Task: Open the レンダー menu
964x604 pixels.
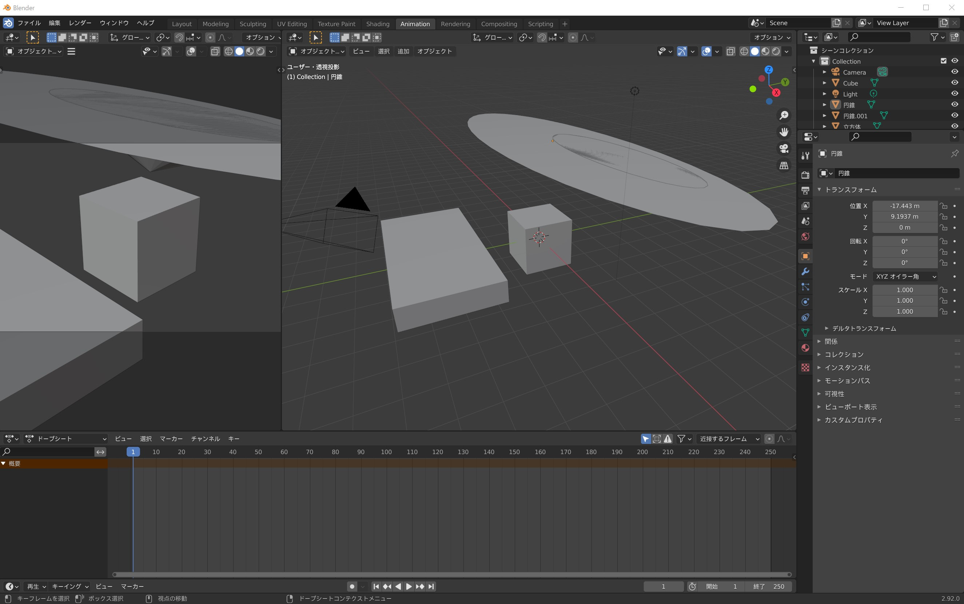Action: click(80, 23)
